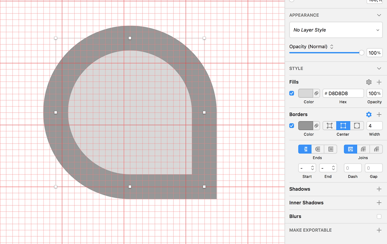The height and width of the screenshot is (244, 387).
Task: Click the border Width field
Action: [x=375, y=126]
